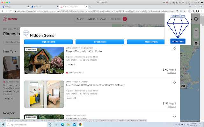Click the $439 total price link
204x127 pixels.
pyautogui.click(x=171, y=73)
